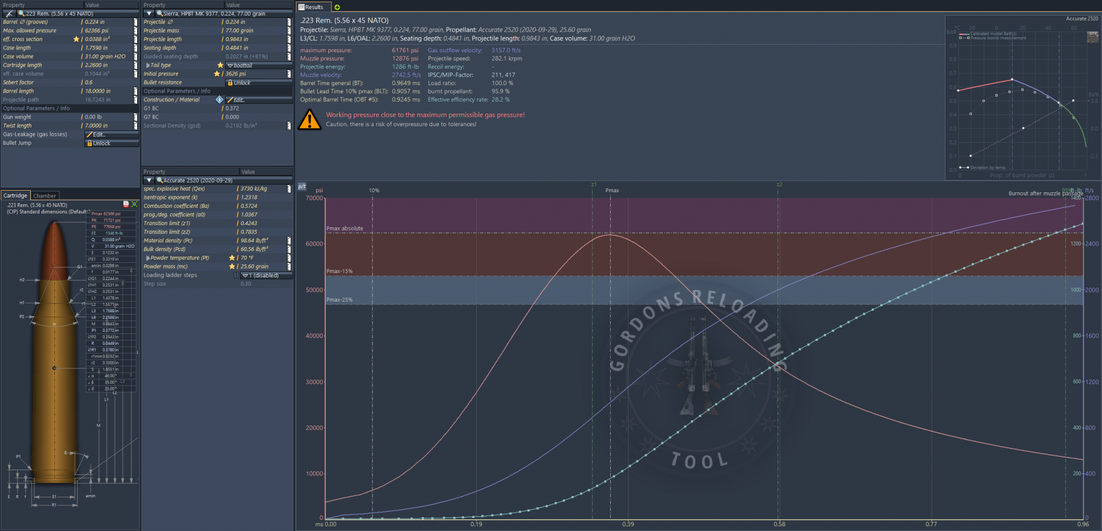Click the PDF export icon in Cartridge panel
This screenshot has width=1102, height=531.
126,204
